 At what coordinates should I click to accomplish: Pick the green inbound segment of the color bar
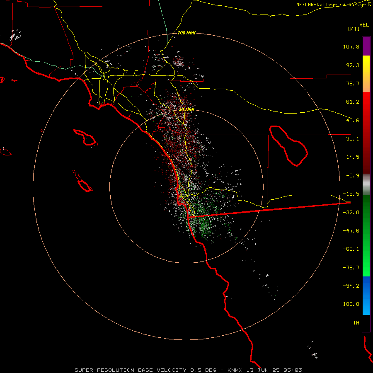366,235
